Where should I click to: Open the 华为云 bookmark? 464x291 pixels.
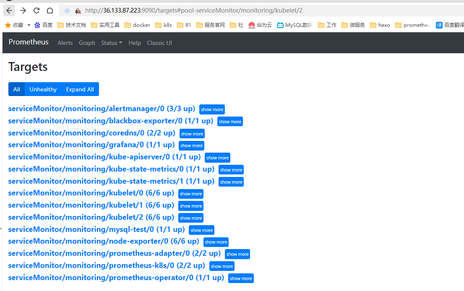click(x=260, y=25)
